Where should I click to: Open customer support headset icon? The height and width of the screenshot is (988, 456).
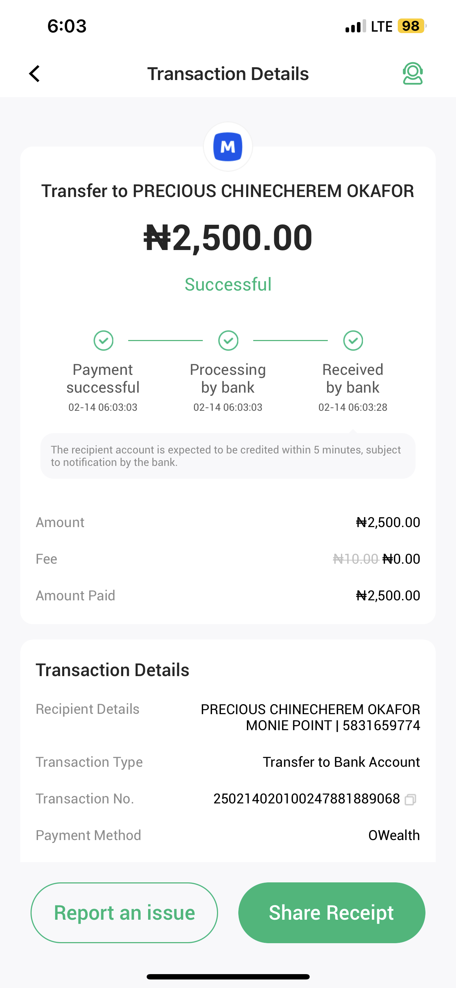click(x=412, y=74)
